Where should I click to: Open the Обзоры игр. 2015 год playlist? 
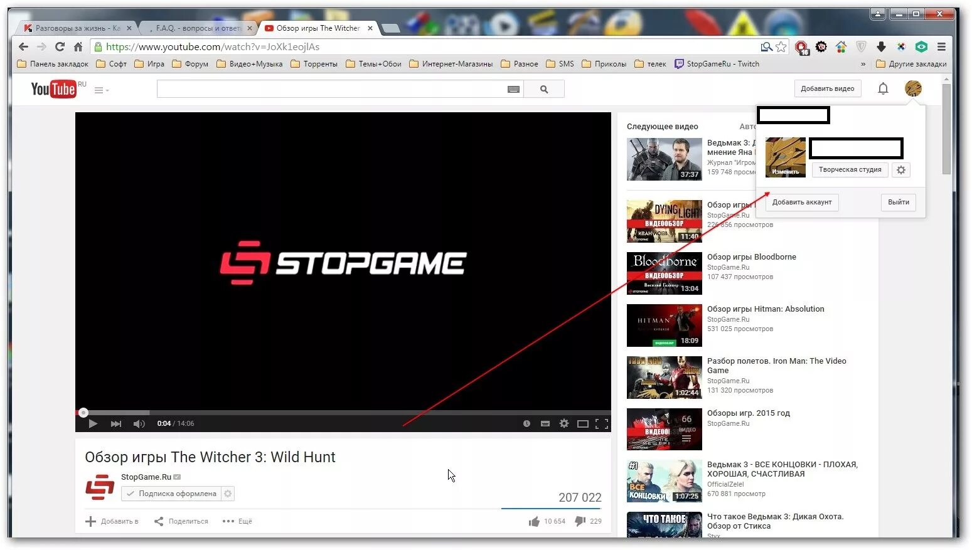748,413
